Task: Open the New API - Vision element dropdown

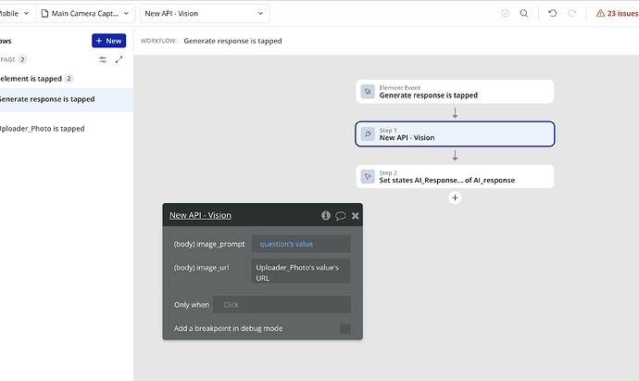Action: [204, 14]
